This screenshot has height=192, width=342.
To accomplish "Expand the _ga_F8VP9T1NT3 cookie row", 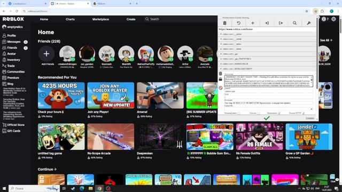I will tap(267, 59).
